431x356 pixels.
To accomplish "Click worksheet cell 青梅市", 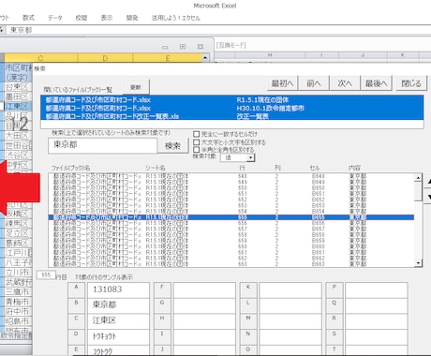I will [x=18, y=302].
